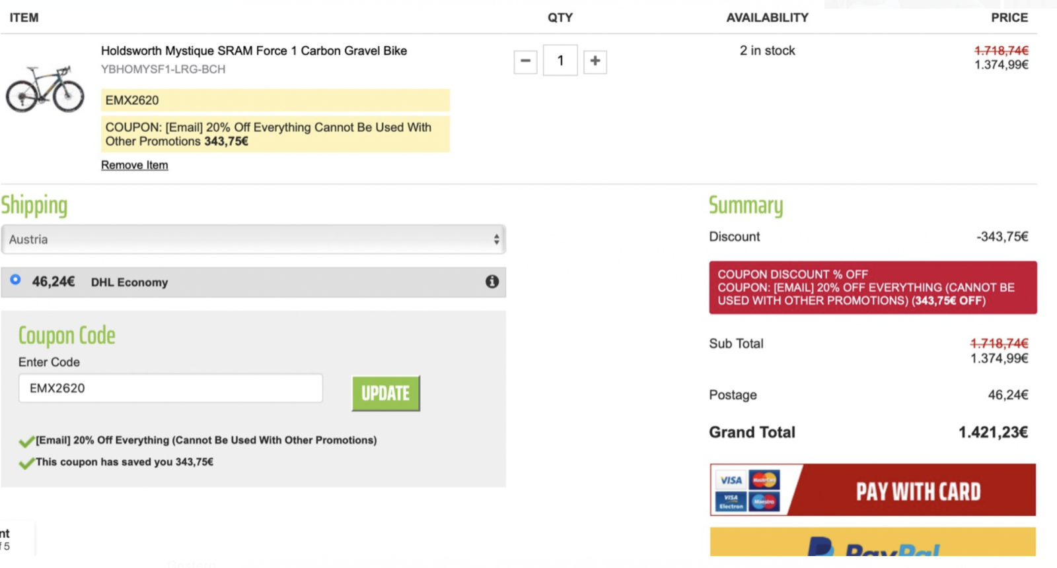Click the Visa Electron logo
Image resolution: width=1057 pixels, height=568 pixels.
pyautogui.click(x=731, y=502)
